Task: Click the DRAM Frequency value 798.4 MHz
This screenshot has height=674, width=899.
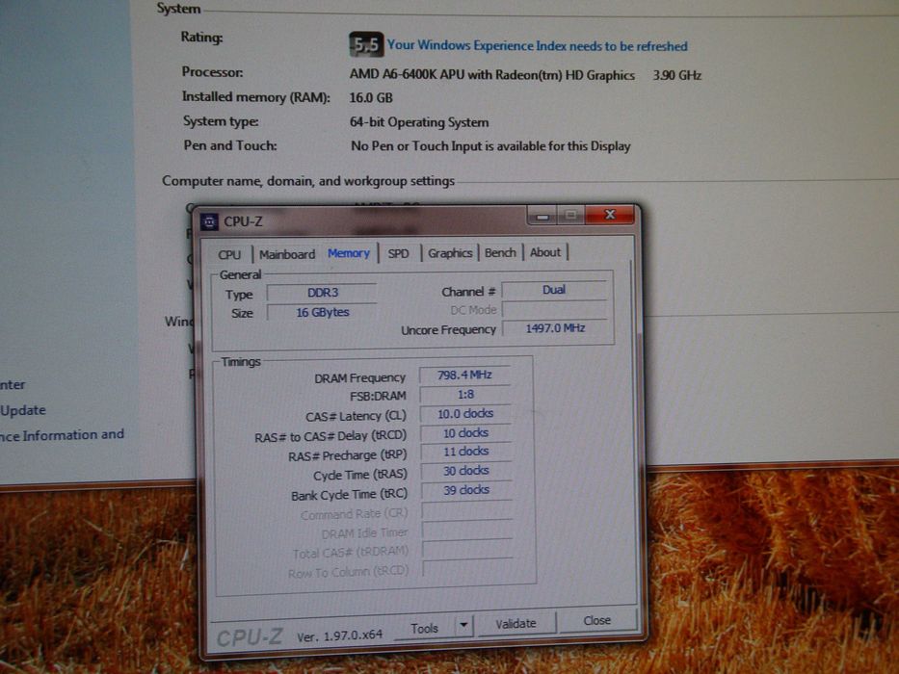Action: (465, 375)
